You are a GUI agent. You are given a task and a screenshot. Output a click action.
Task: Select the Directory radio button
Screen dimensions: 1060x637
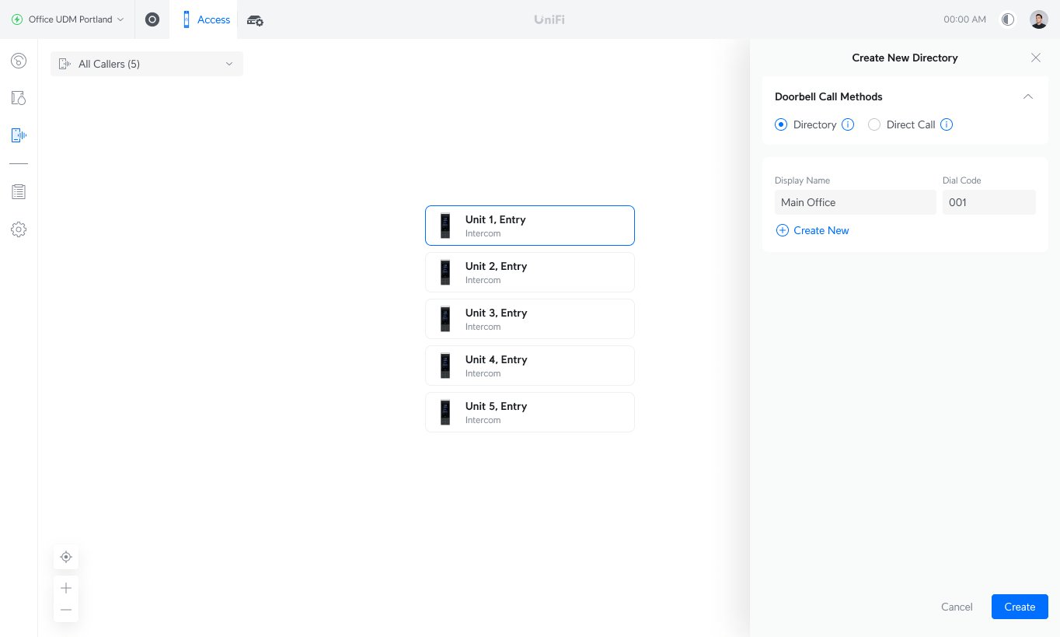click(x=780, y=124)
